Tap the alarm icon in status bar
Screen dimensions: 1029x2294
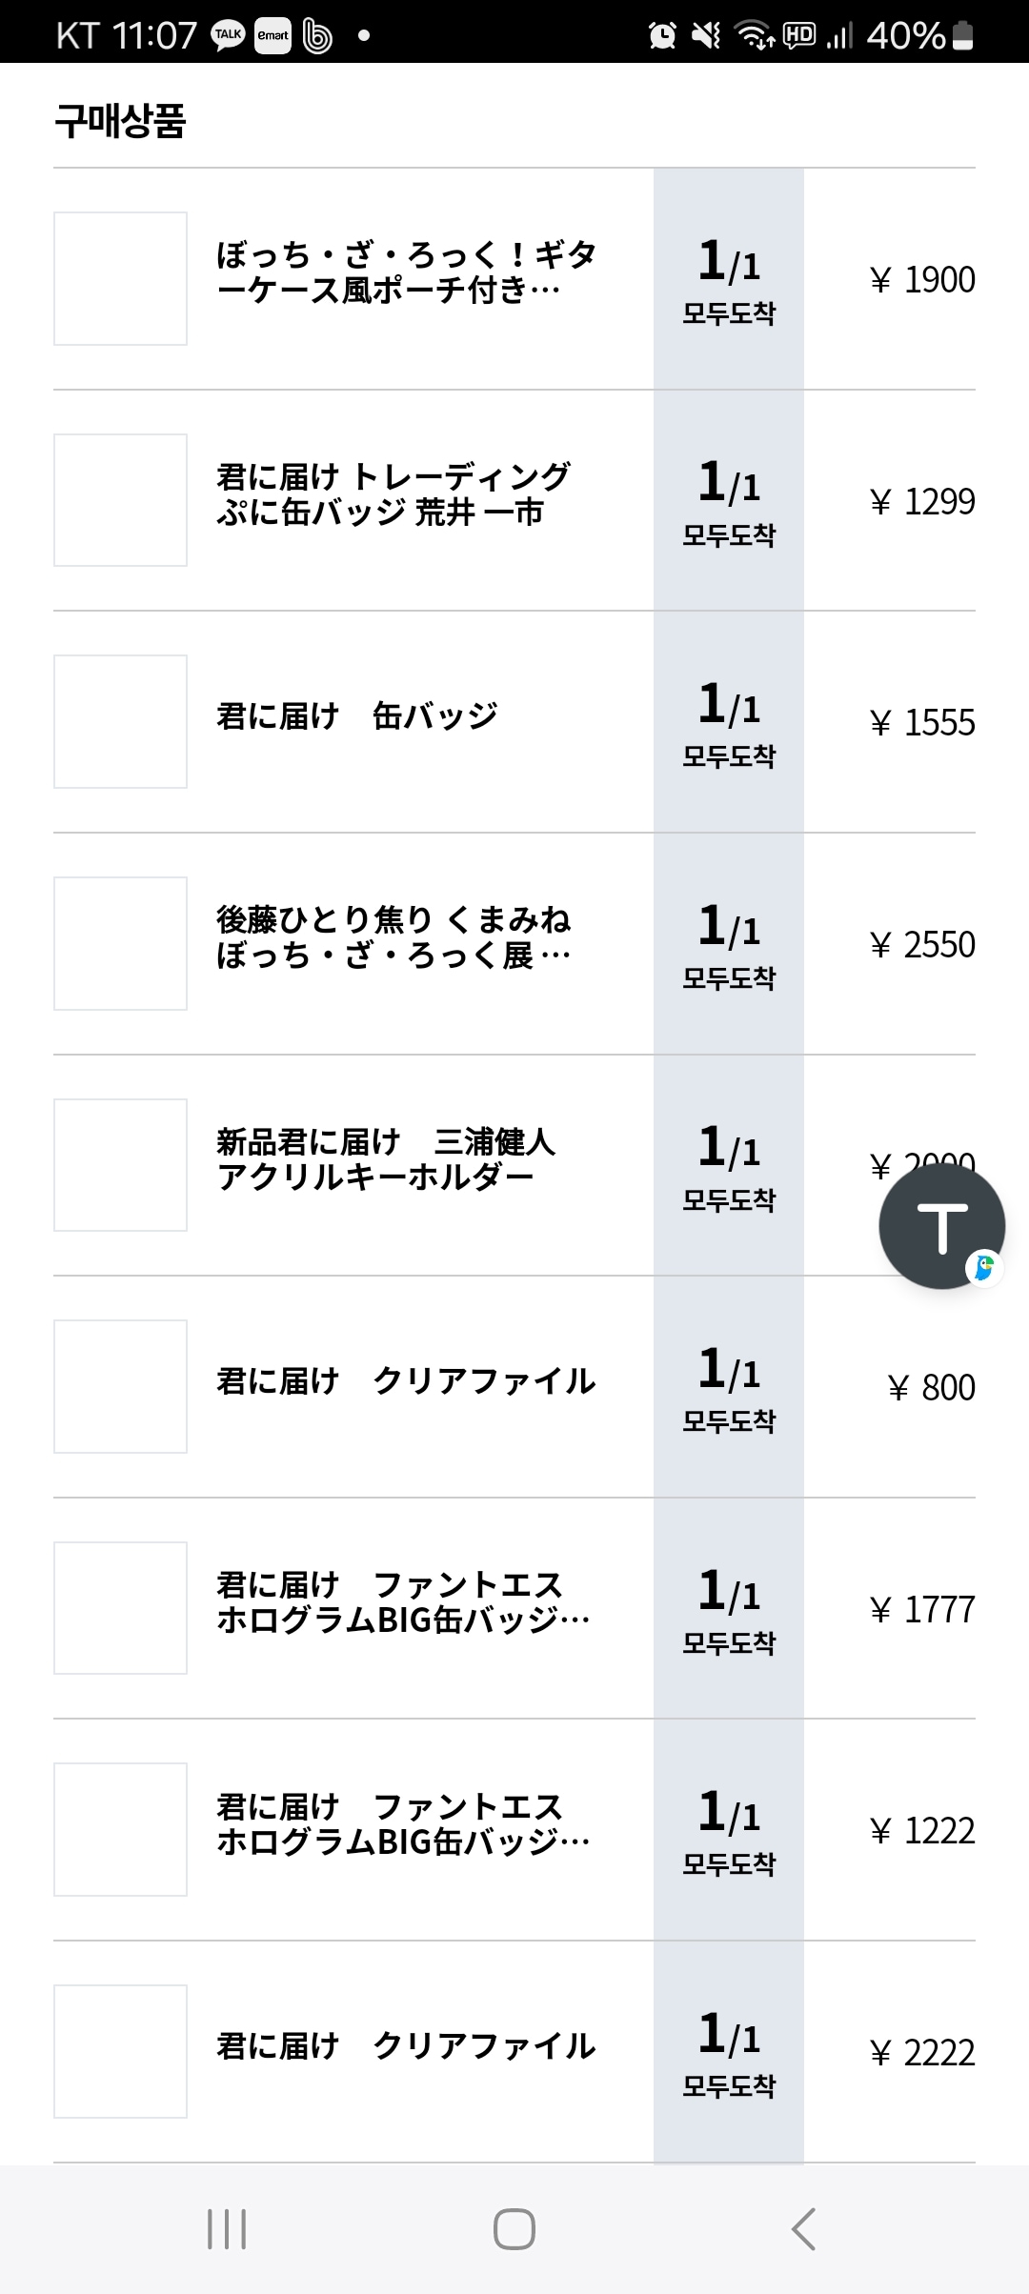point(662,36)
